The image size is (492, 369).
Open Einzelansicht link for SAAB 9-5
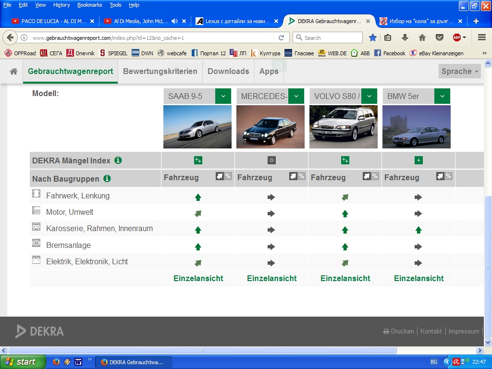tap(197, 278)
